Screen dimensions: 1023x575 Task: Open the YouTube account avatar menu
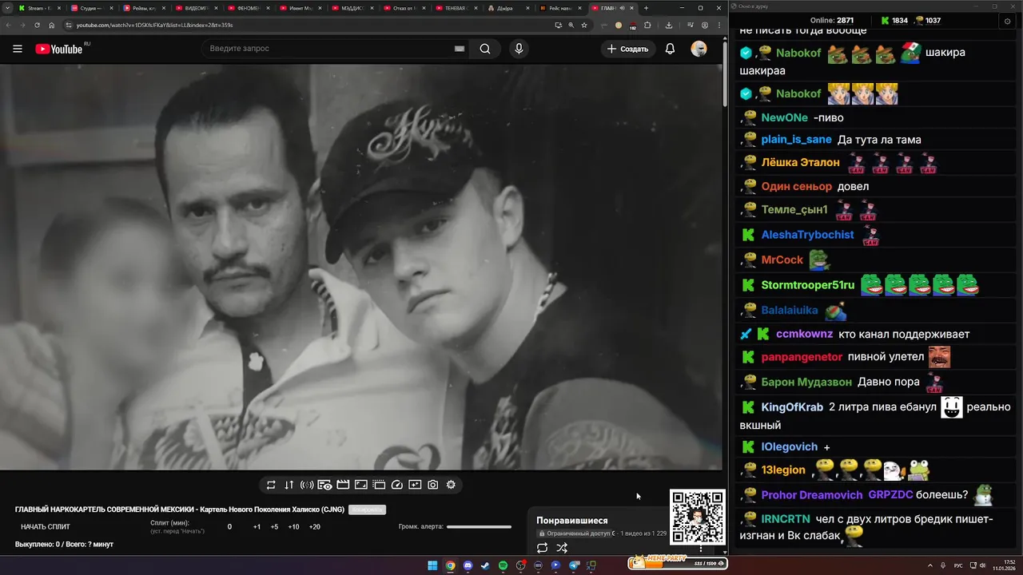coord(699,49)
